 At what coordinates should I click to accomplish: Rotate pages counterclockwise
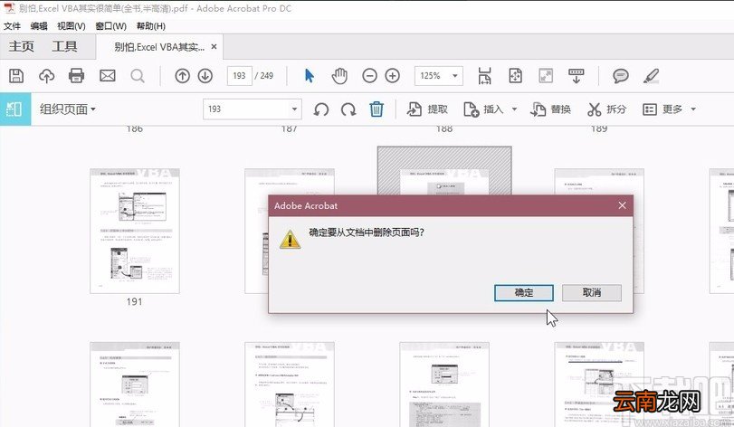321,109
